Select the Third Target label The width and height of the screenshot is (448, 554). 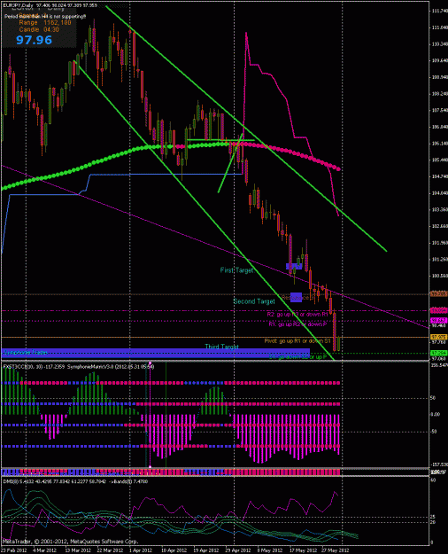coord(221,347)
